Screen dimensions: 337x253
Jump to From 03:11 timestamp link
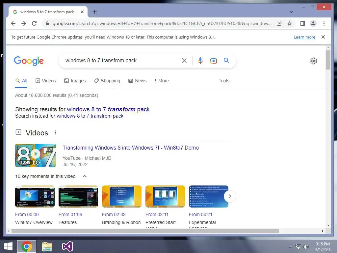pyautogui.click(x=157, y=214)
